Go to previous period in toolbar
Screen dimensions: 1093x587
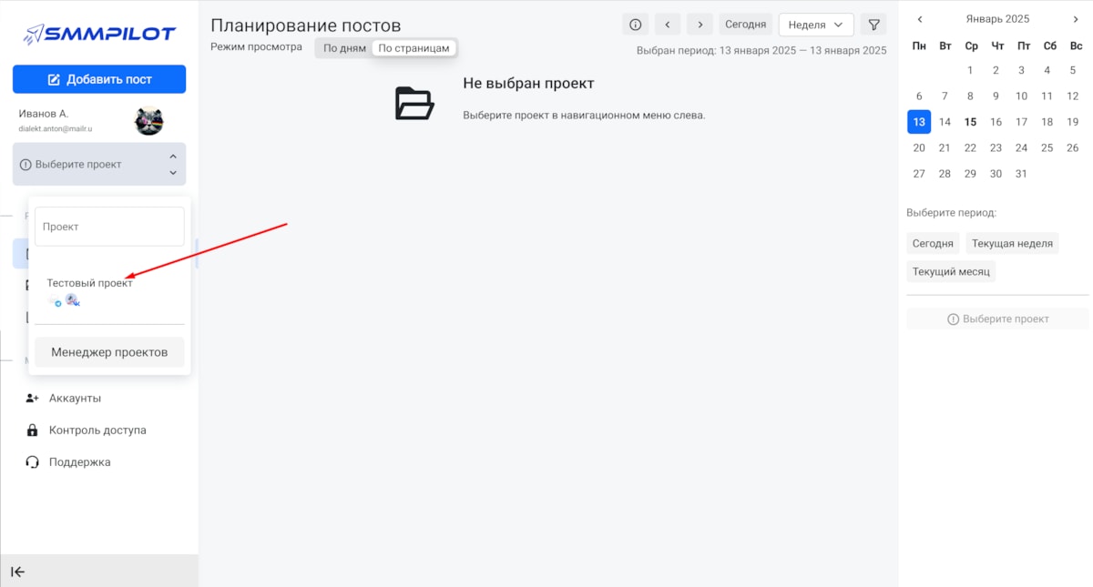668,25
